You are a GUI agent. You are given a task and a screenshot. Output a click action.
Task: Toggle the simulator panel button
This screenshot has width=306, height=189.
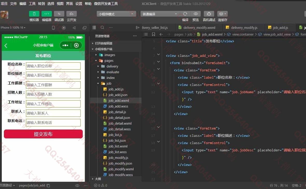coord(34,14)
